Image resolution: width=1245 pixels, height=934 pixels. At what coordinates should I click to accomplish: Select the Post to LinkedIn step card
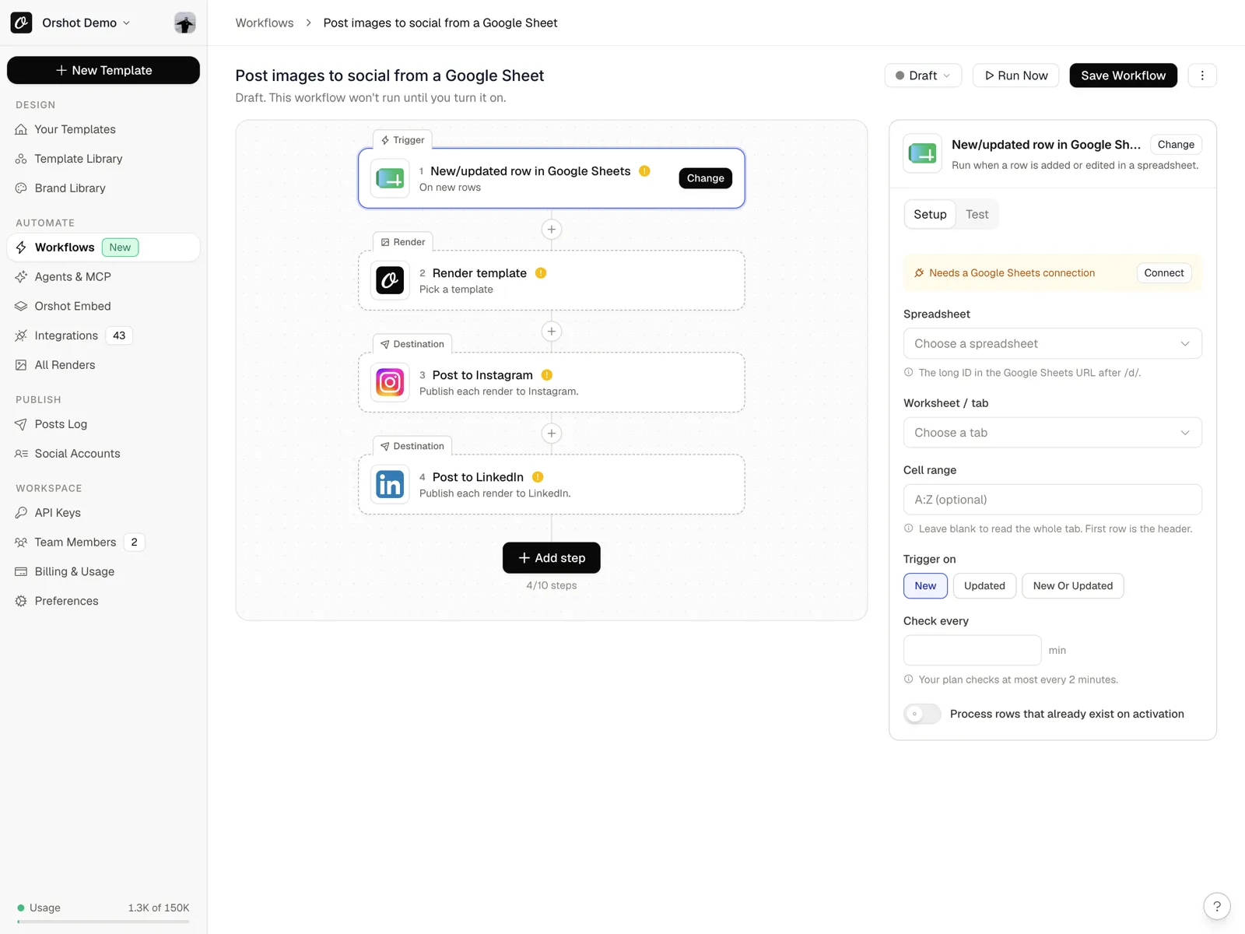pyautogui.click(x=551, y=484)
